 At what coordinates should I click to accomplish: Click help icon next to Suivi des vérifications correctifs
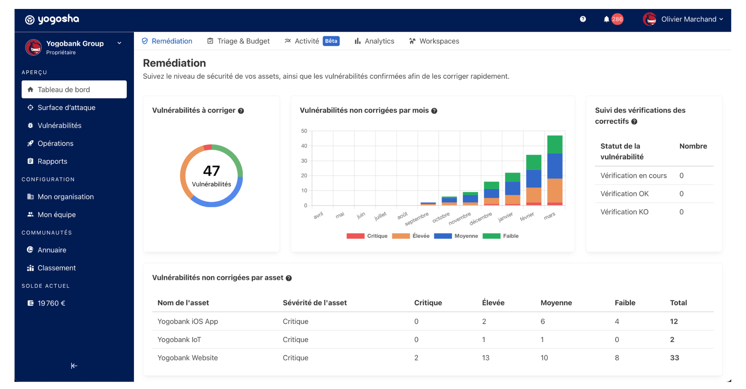click(634, 122)
